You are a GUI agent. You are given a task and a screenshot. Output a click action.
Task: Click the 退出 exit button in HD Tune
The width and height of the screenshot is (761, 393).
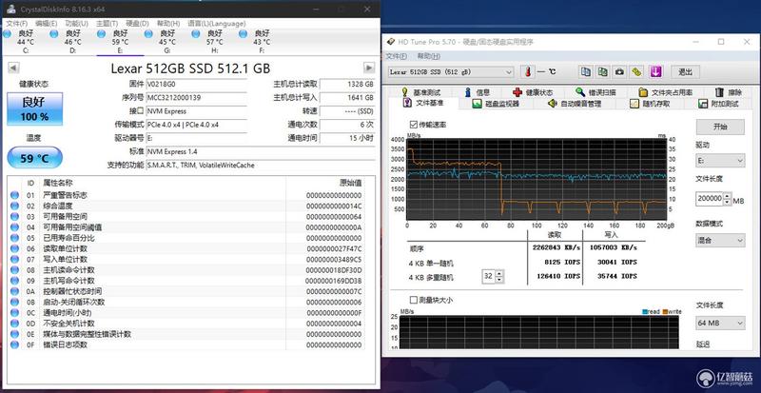point(685,72)
